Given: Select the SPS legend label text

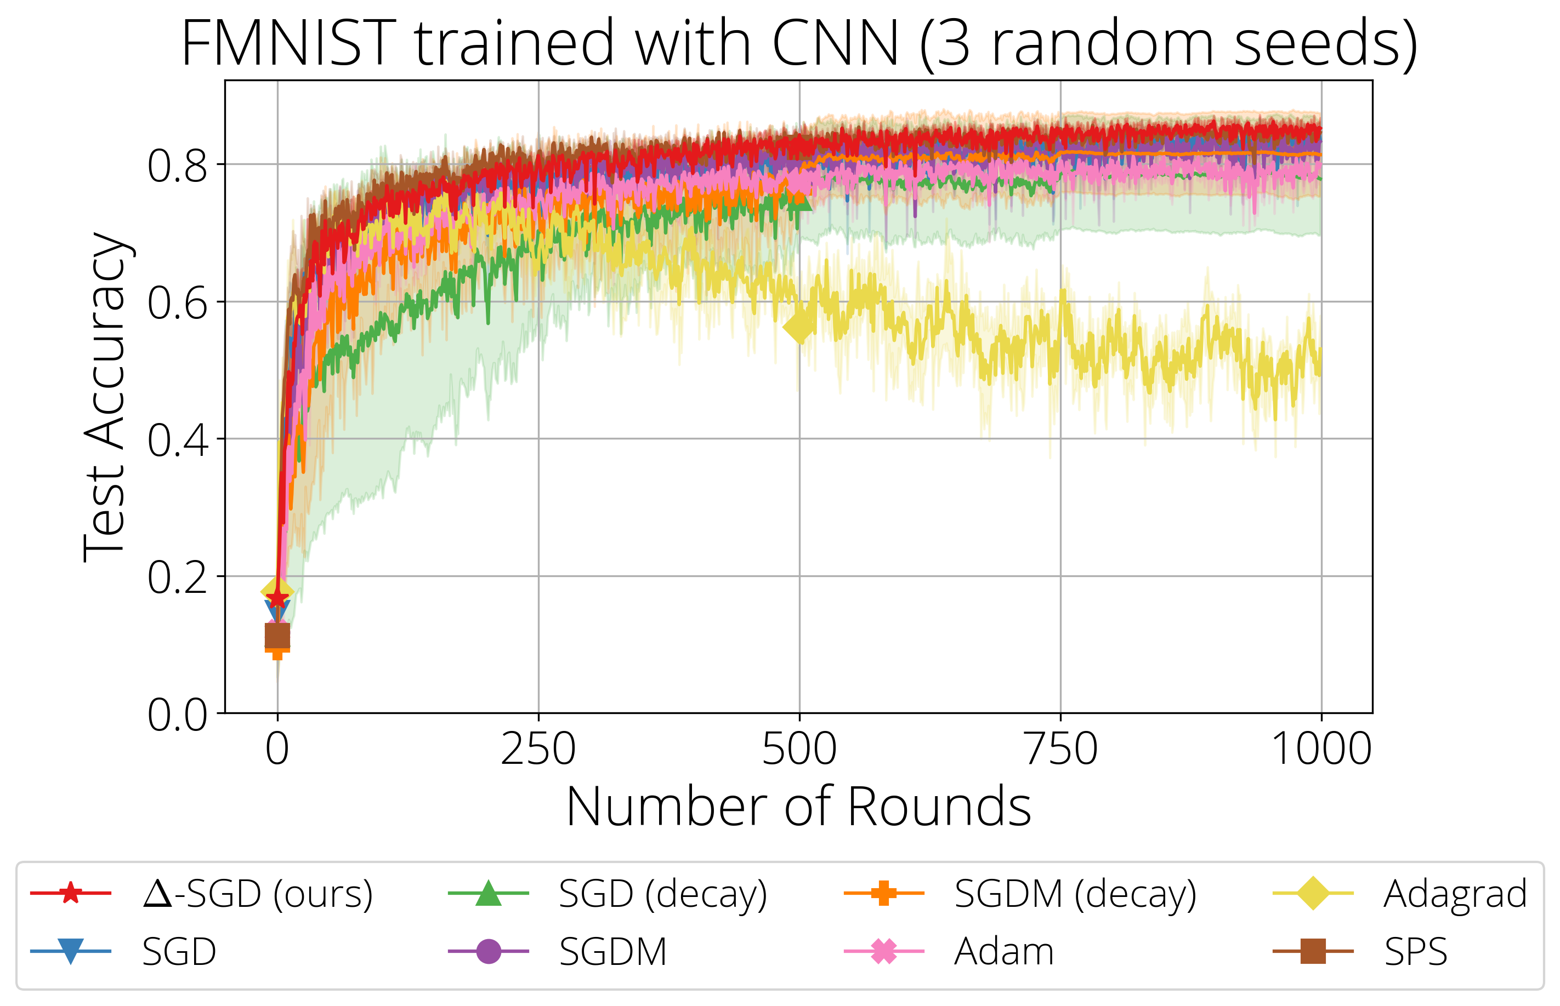Looking at the screenshot, I should tap(1416, 952).
